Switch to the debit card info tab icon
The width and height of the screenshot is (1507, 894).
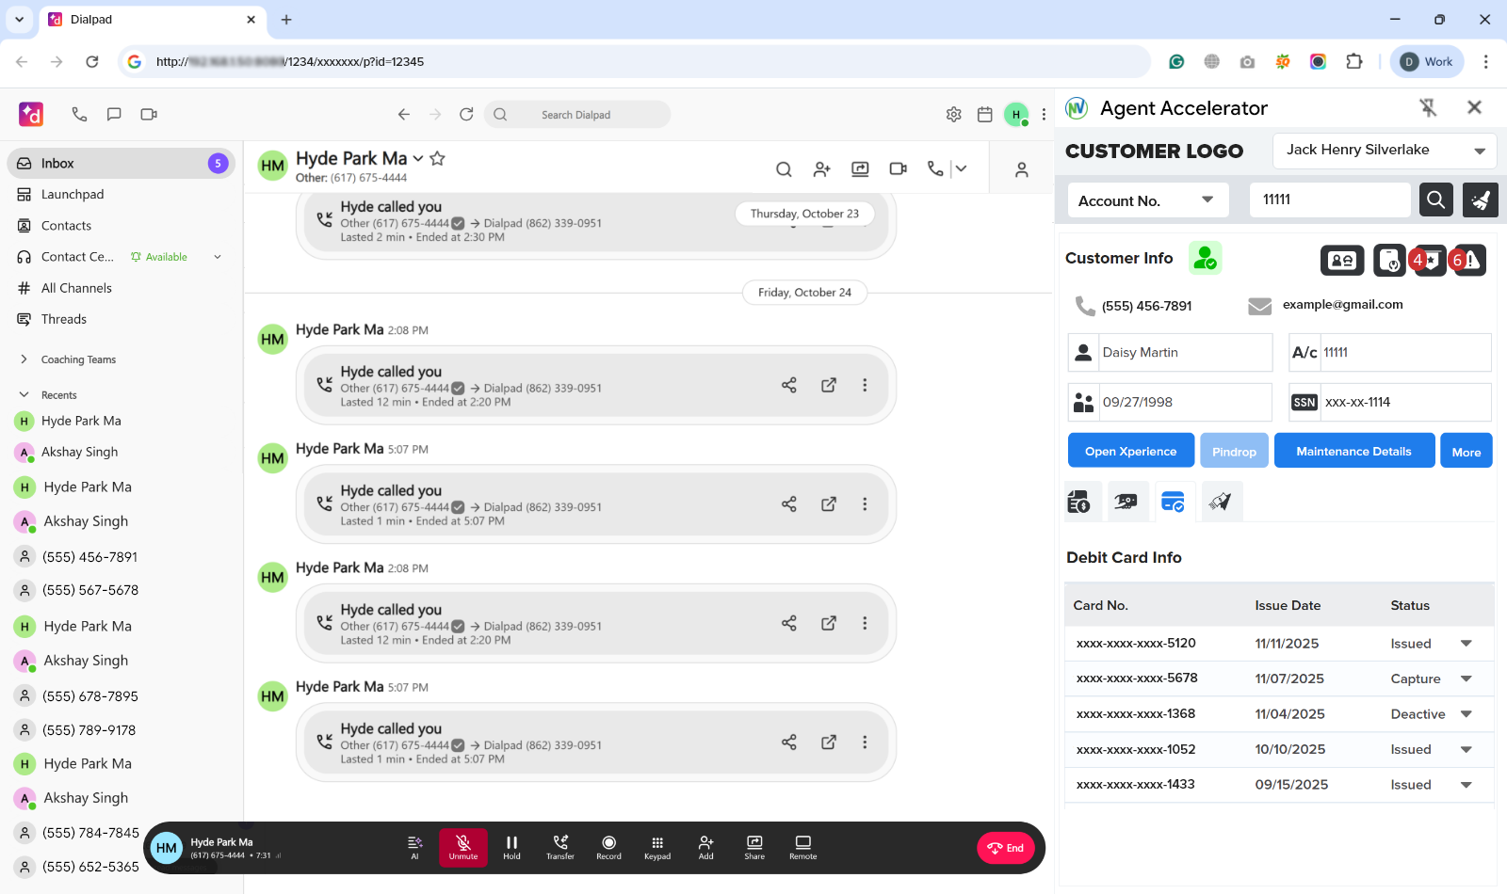point(1173,502)
